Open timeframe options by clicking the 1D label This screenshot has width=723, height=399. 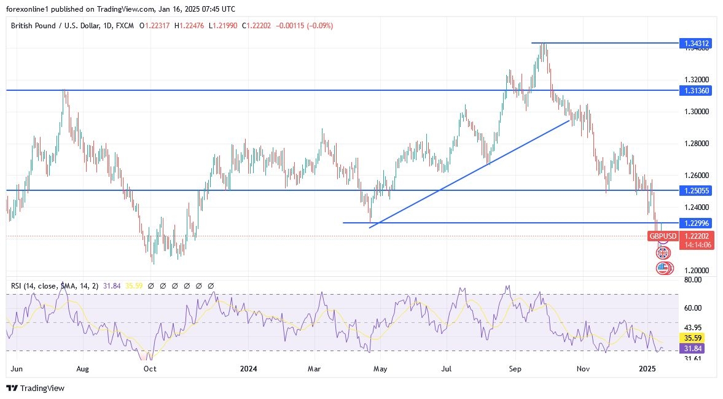(x=108, y=26)
